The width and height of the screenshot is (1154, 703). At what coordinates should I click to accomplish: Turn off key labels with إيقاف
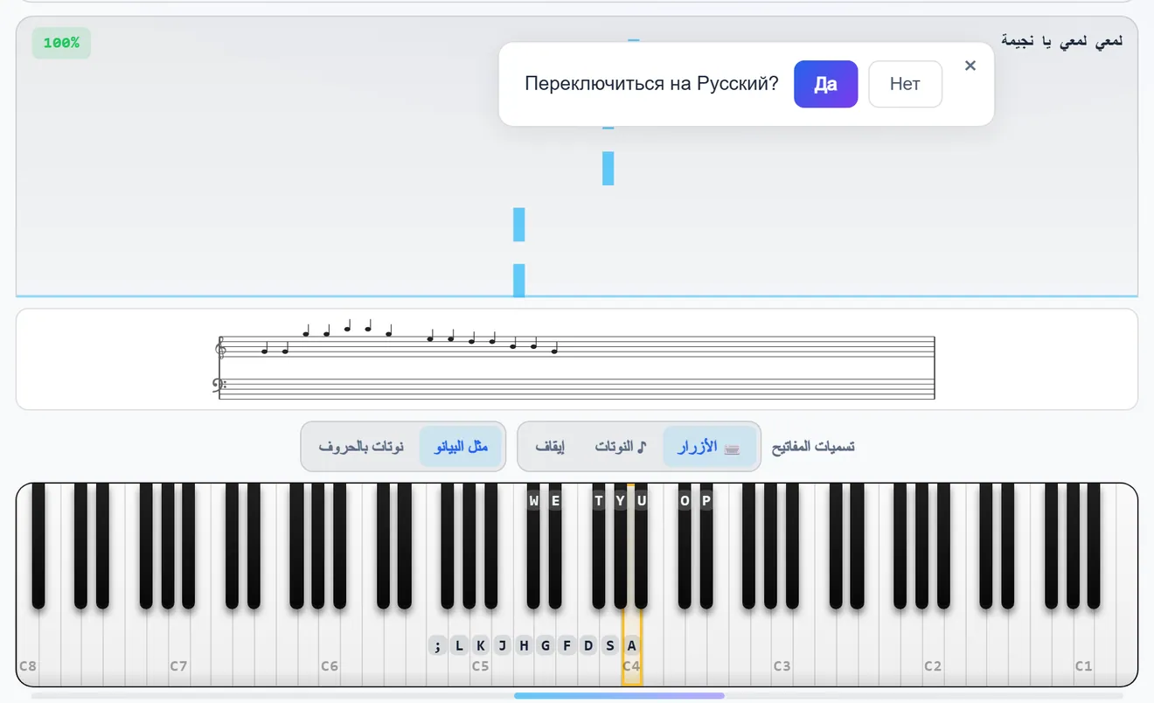(x=550, y=447)
